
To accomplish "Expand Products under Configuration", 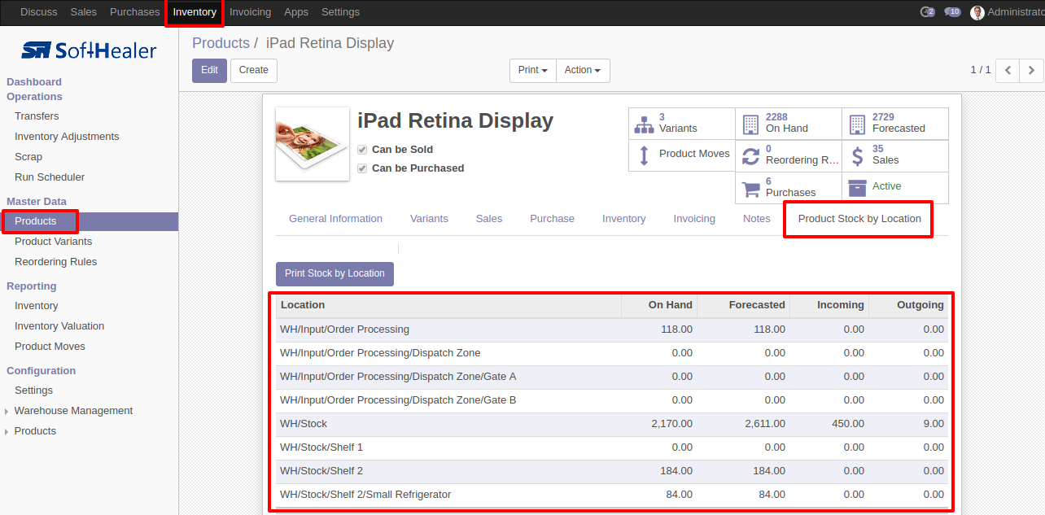I will 35,431.
